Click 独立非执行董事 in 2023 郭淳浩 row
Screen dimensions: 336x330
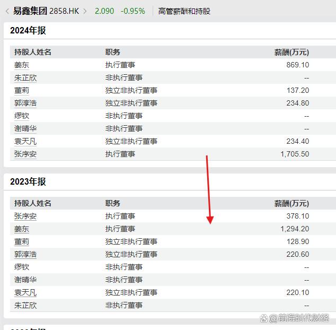tap(131, 255)
